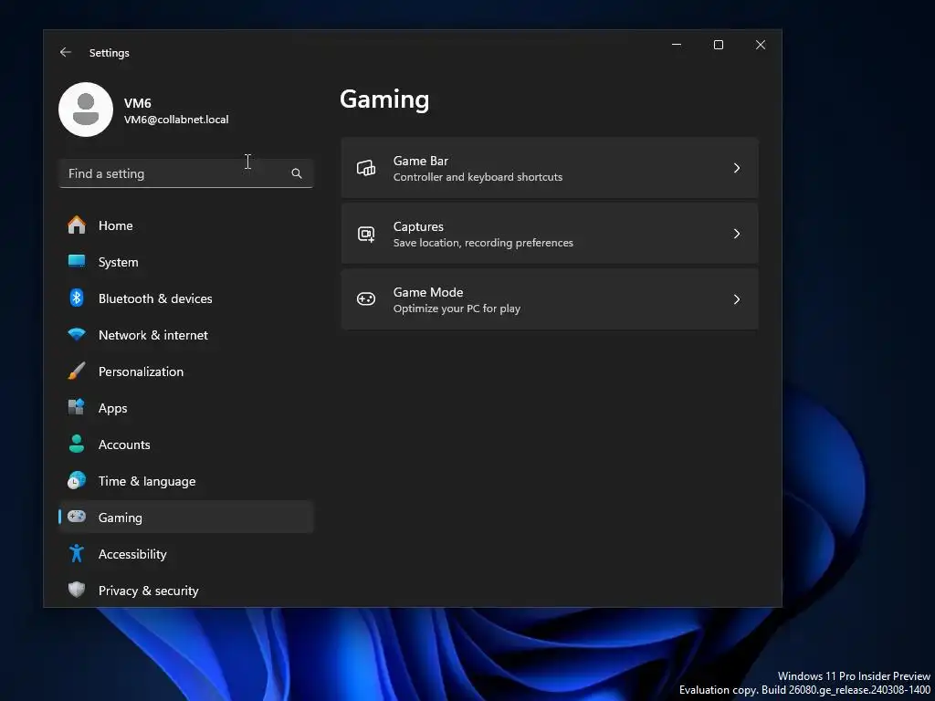Viewport: 935px width, 701px height.
Task: Open Accessibility settings
Action: coord(186,554)
